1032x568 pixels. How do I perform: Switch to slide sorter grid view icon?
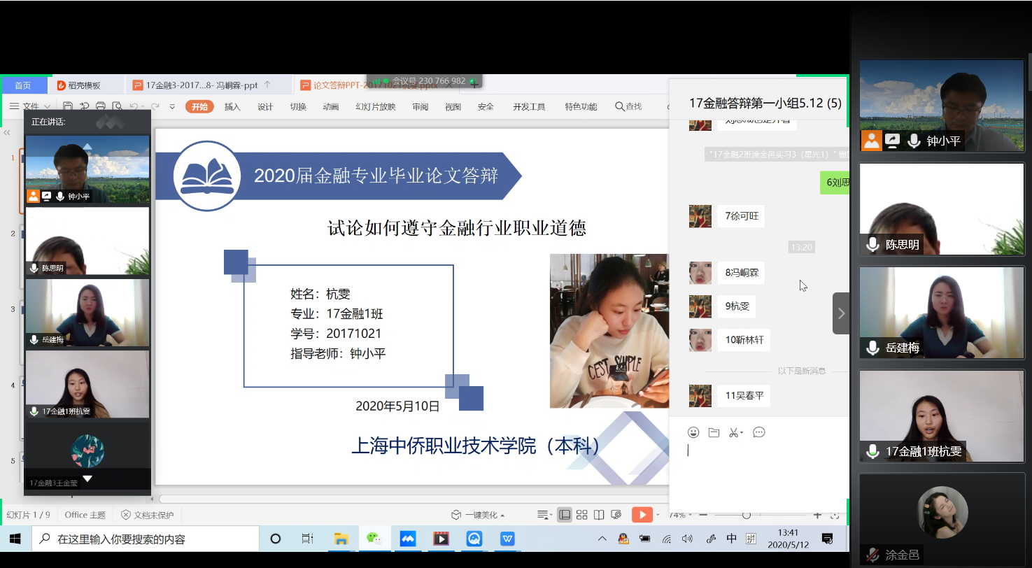tap(581, 515)
